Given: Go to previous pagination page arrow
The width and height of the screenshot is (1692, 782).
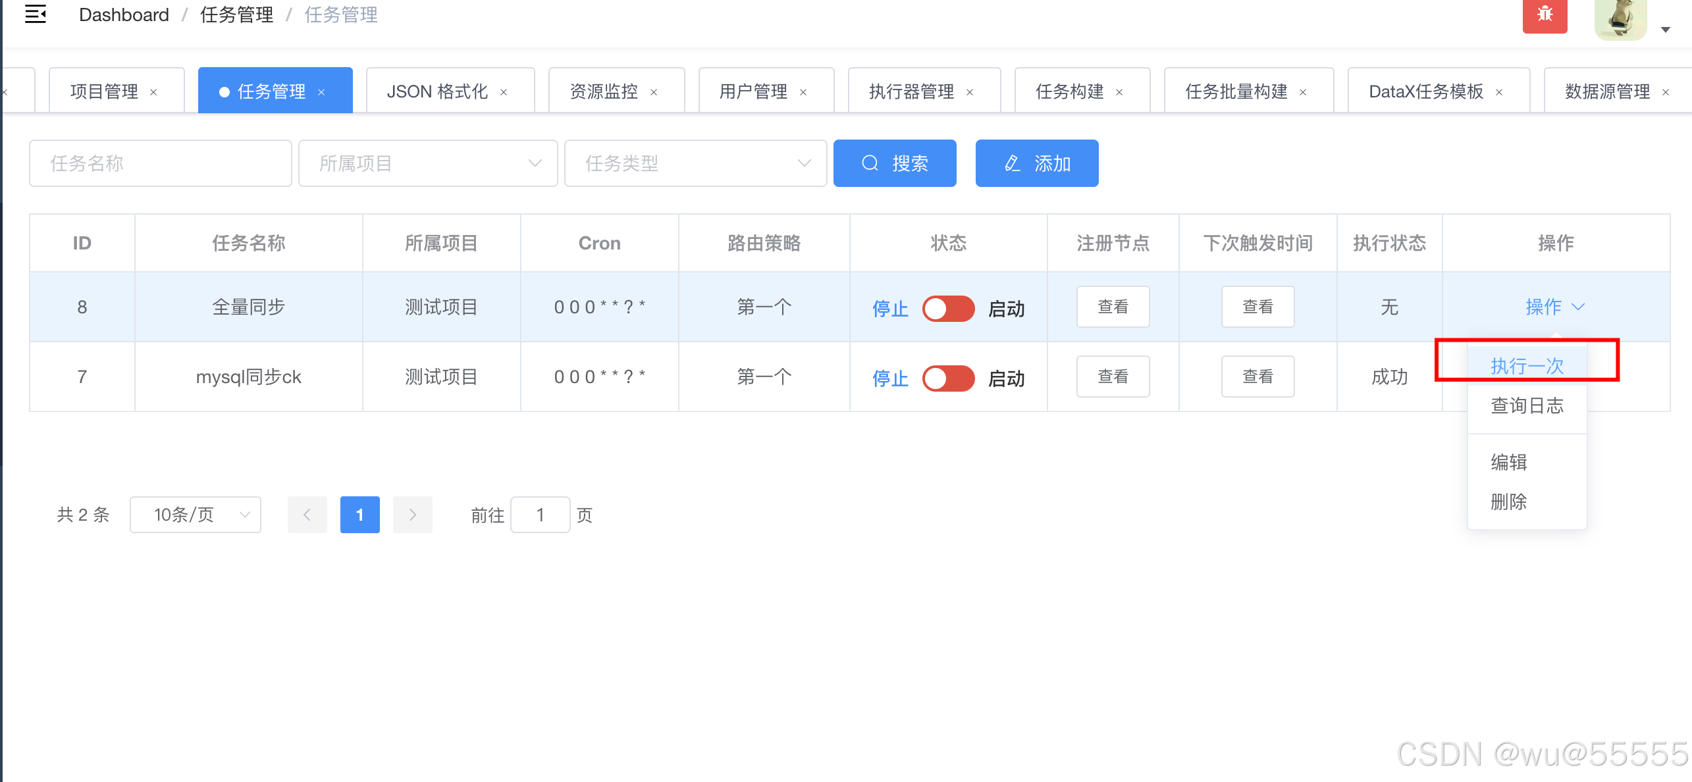Looking at the screenshot, I should click(307, 515).
